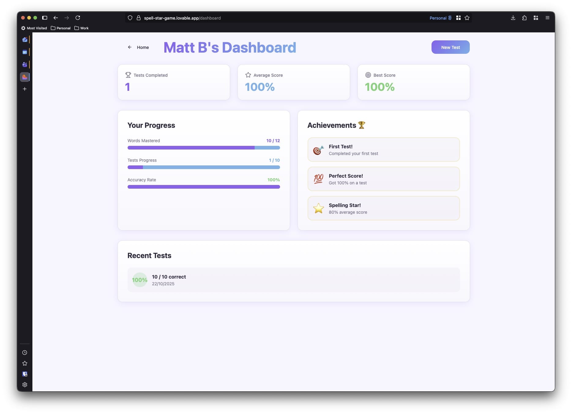Image resolution: width=572 pixels, height=414 pixels.
Task: Open the downloads icon in the toolbar
Action: pos(513,18)
